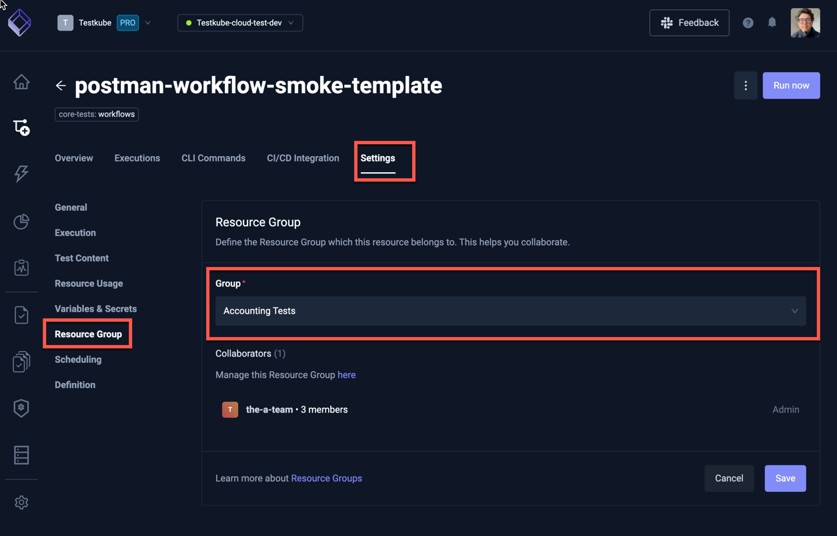The height and width of the screenshot is (536, 837).
Task: Click the notifications bell icon
Action: pos(772,22)
